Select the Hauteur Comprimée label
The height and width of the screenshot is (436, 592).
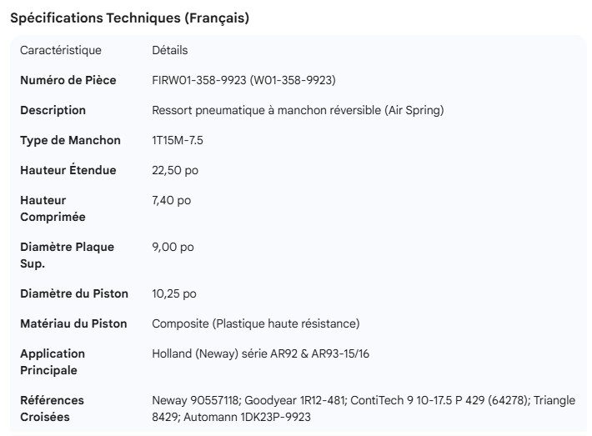click(54, 208)
